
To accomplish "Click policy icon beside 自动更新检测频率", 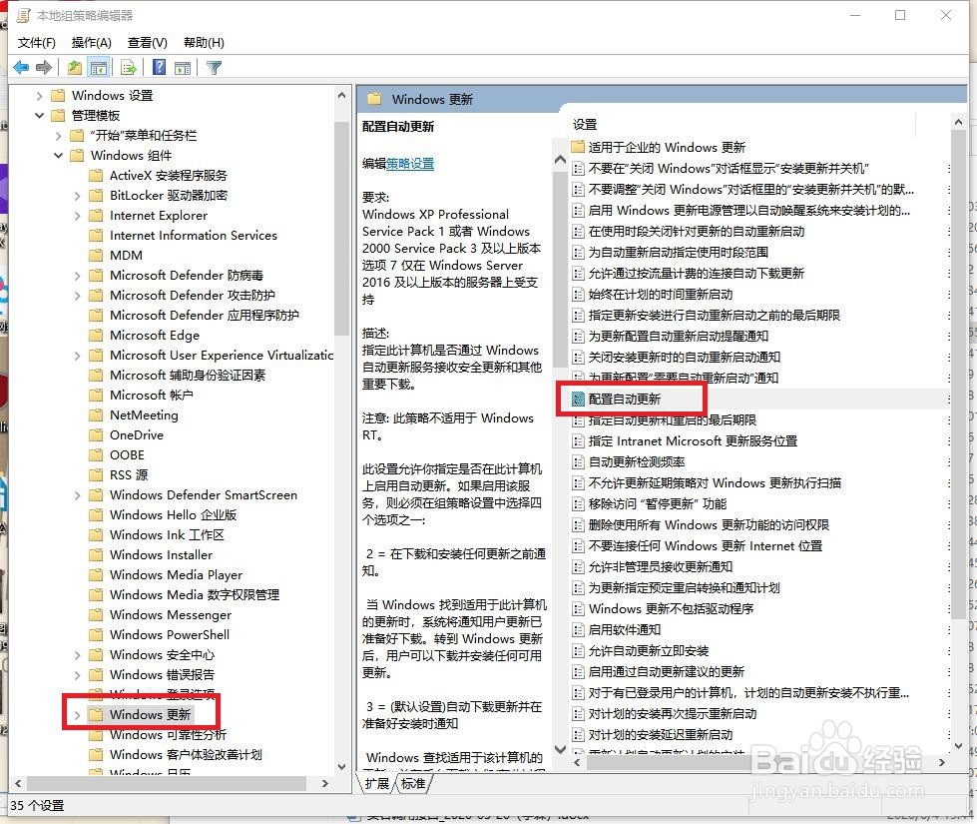I will (x=578, y=462).
